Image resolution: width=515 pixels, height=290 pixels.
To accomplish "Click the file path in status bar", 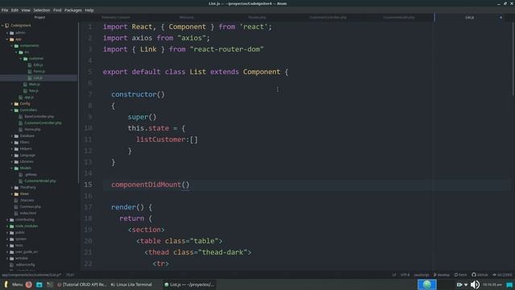I will (x=31, y=275).
